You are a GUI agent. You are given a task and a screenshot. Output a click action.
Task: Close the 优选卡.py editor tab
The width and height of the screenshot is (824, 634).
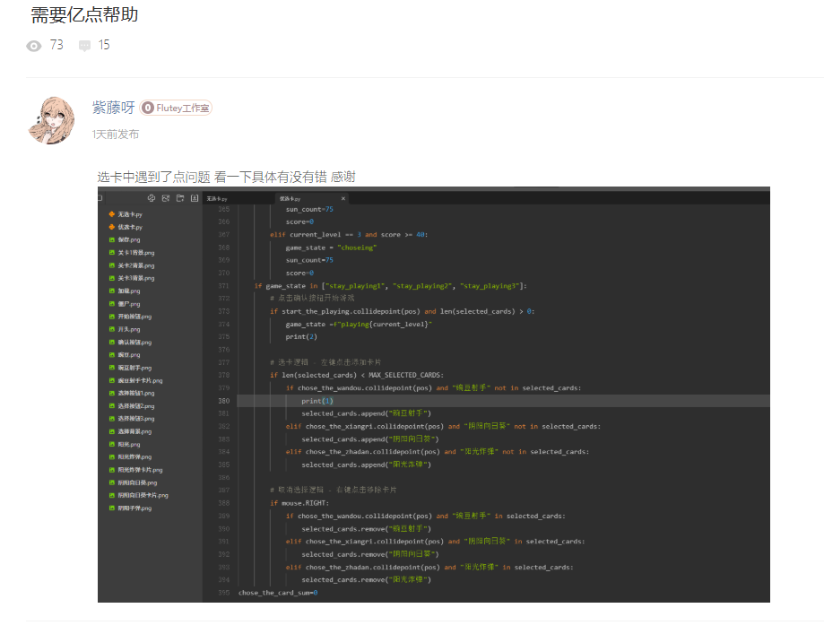pyautogui.click(x=343, y=198)
